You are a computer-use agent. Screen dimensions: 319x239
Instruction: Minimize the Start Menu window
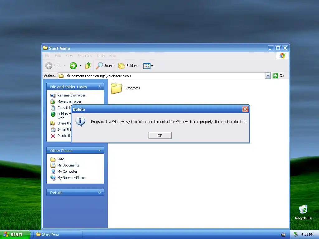pos(271,48)
